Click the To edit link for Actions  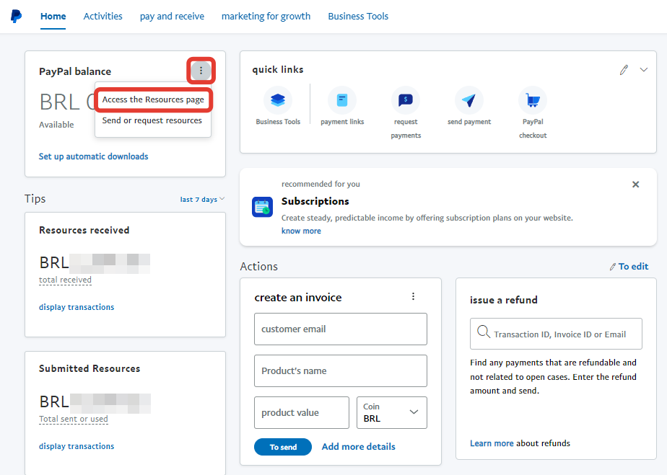tap(629, 267)
